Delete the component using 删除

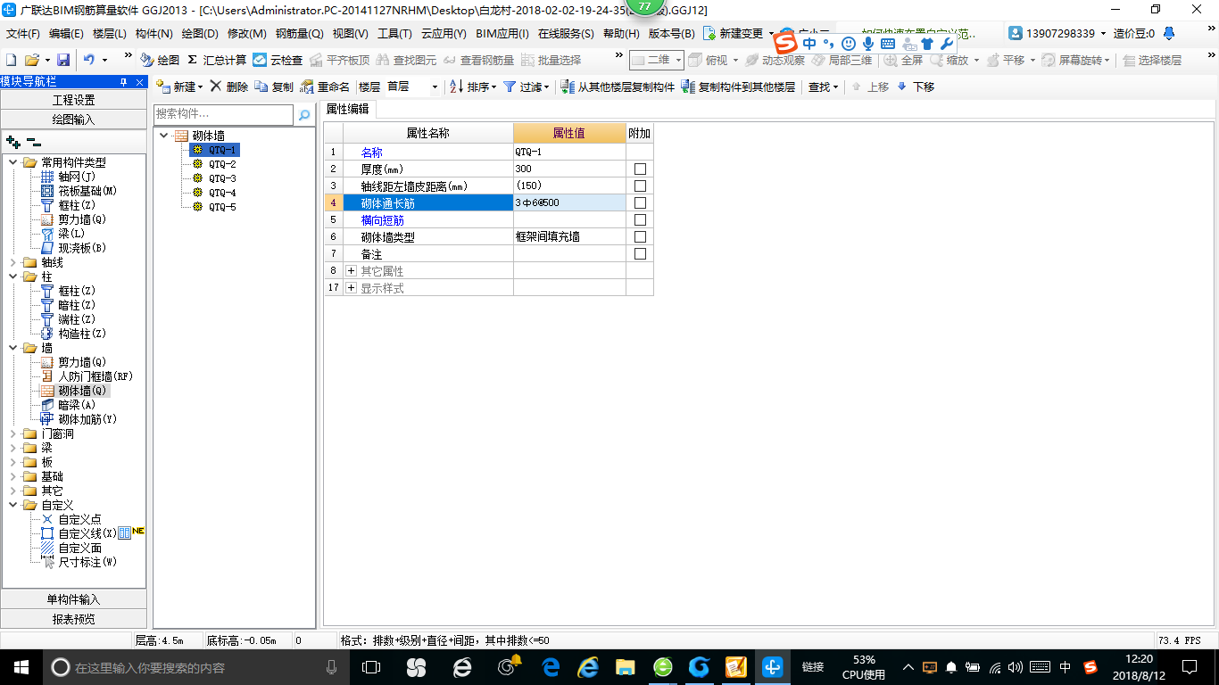(229, 87)
